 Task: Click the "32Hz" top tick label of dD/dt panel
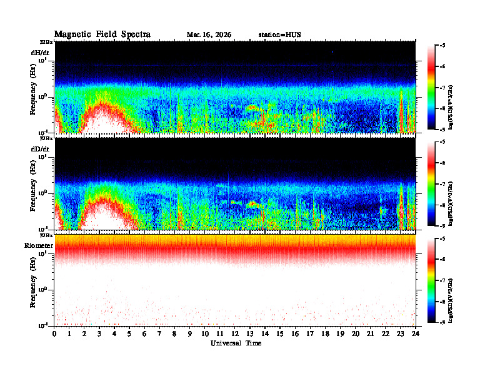46,138
